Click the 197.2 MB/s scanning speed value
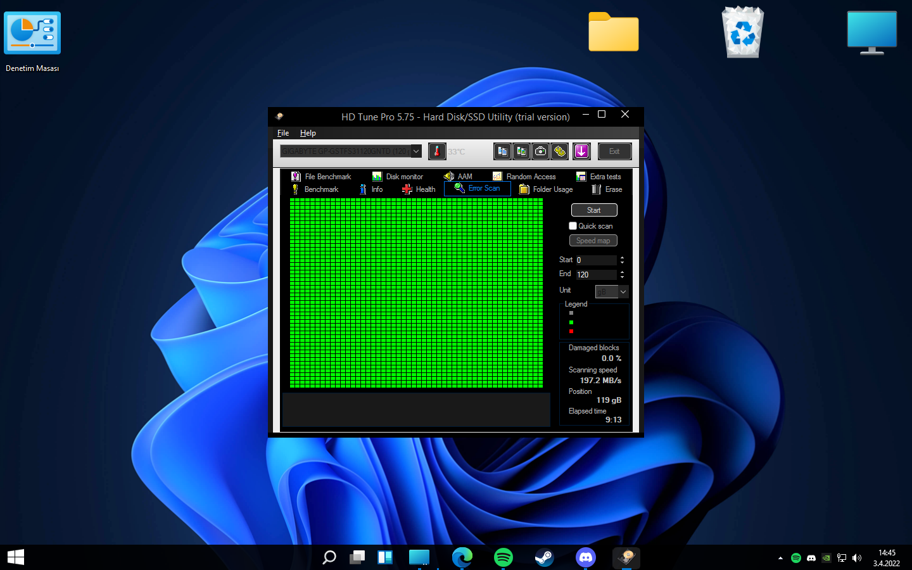 coord(600,381)
